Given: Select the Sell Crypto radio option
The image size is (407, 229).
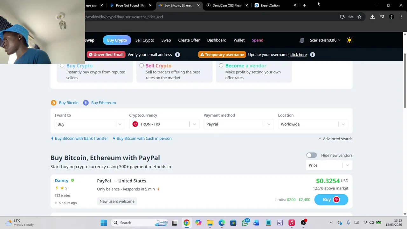Looking at the screenshot, I should point(141,66).
